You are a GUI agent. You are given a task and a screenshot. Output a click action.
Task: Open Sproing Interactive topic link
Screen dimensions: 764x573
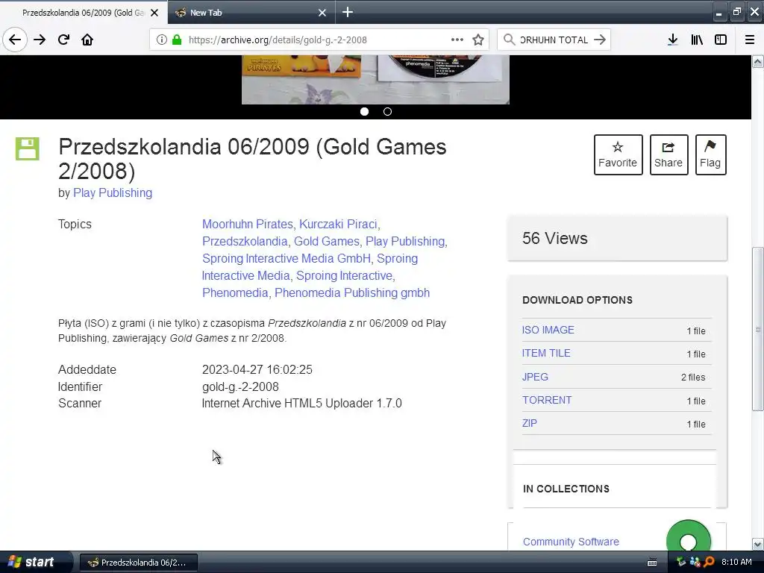344,276
